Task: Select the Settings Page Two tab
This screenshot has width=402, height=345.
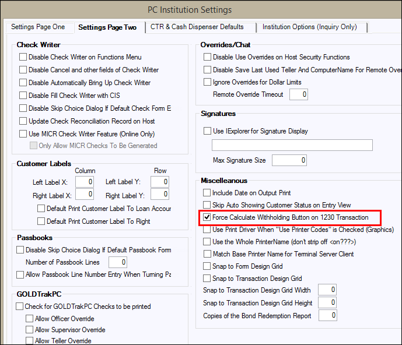Action: click(108, 27)
